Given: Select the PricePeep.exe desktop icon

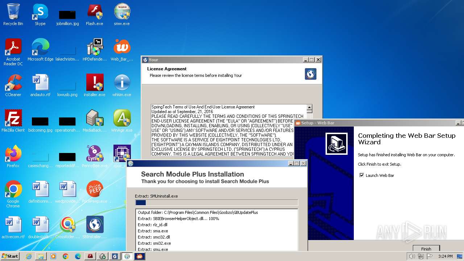Looking at the screenshot, I should click(95, 192).
